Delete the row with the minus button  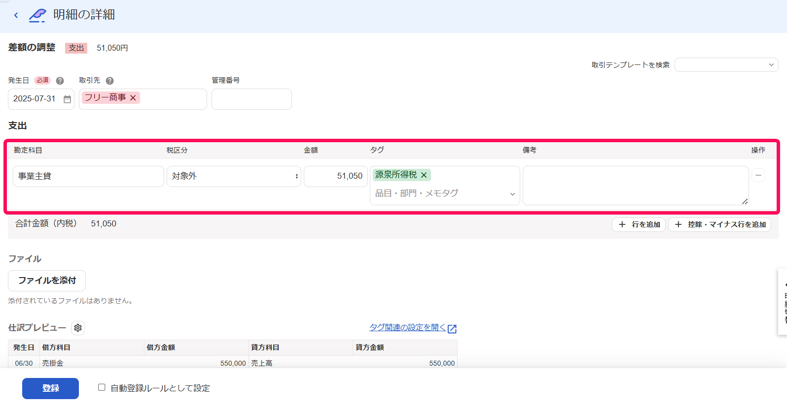coord(758,175)
